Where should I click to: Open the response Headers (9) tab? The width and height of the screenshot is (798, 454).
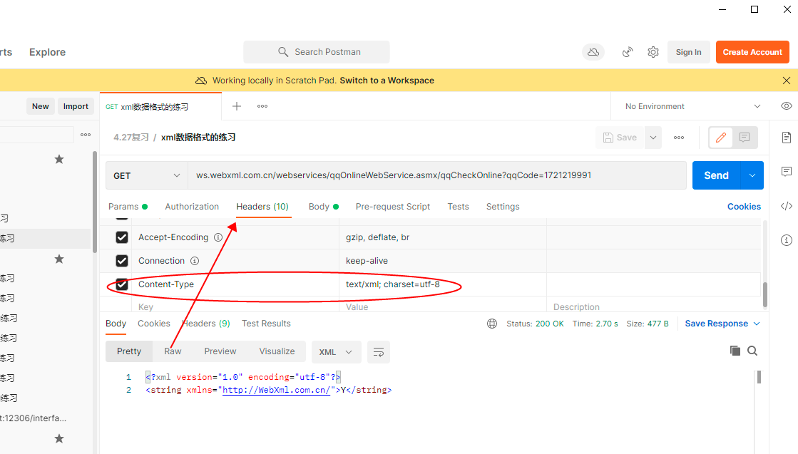tap(206, 324)
